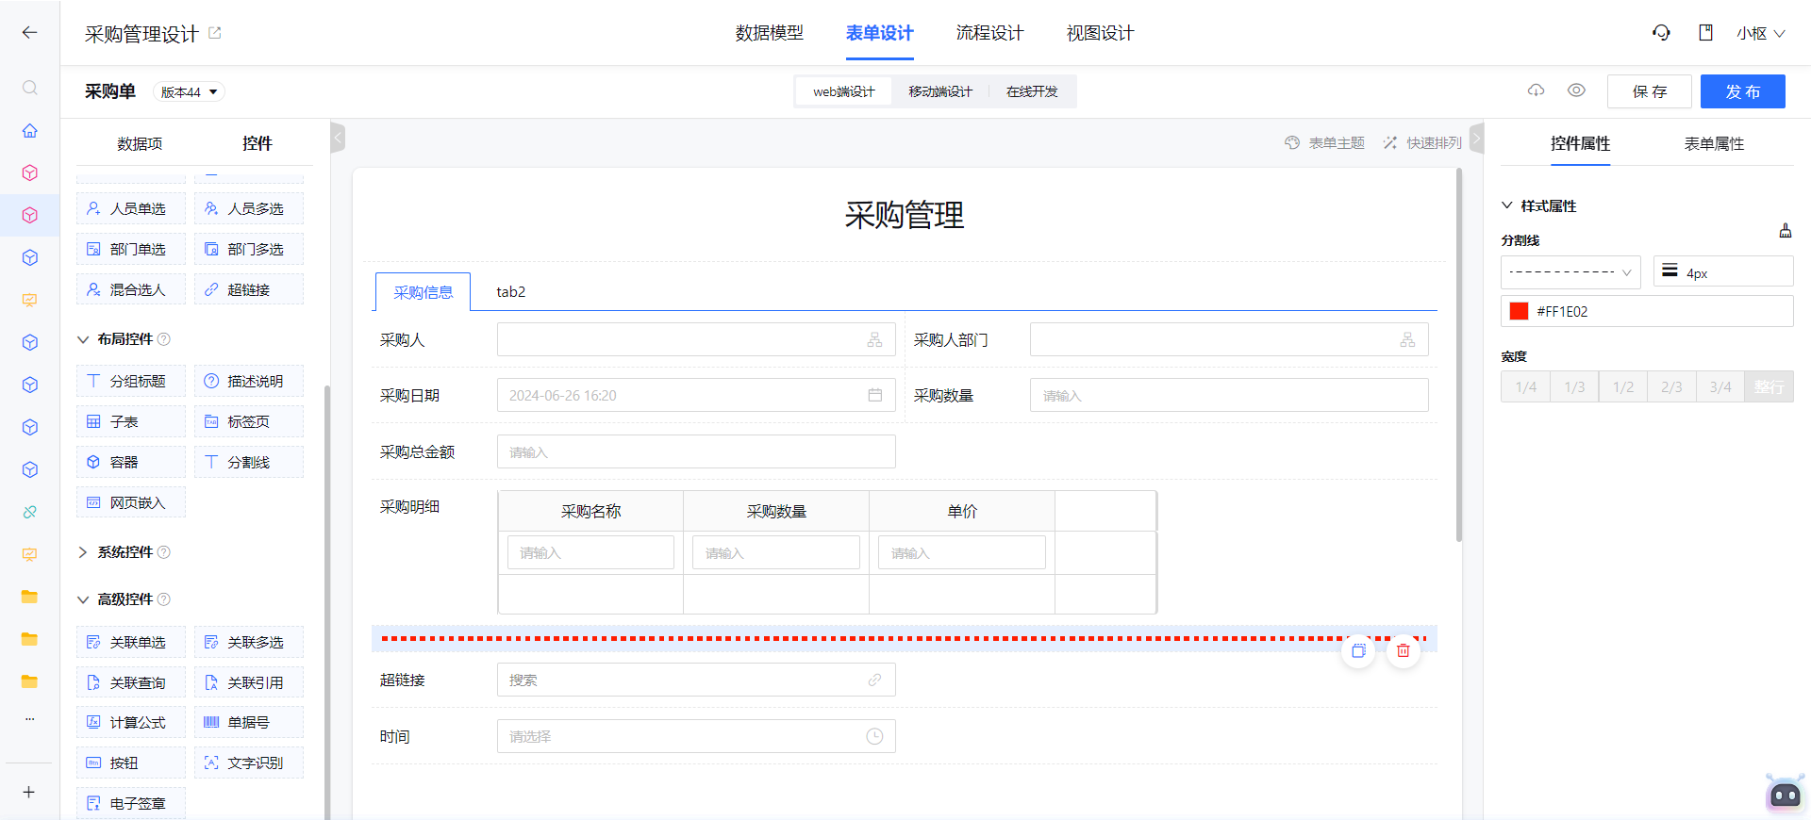Open the 小枢 user menu
The image size is (1811, 820).
tap(1761, 33)
